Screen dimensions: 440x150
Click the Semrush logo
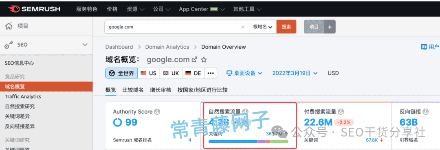tap(34, 9)
